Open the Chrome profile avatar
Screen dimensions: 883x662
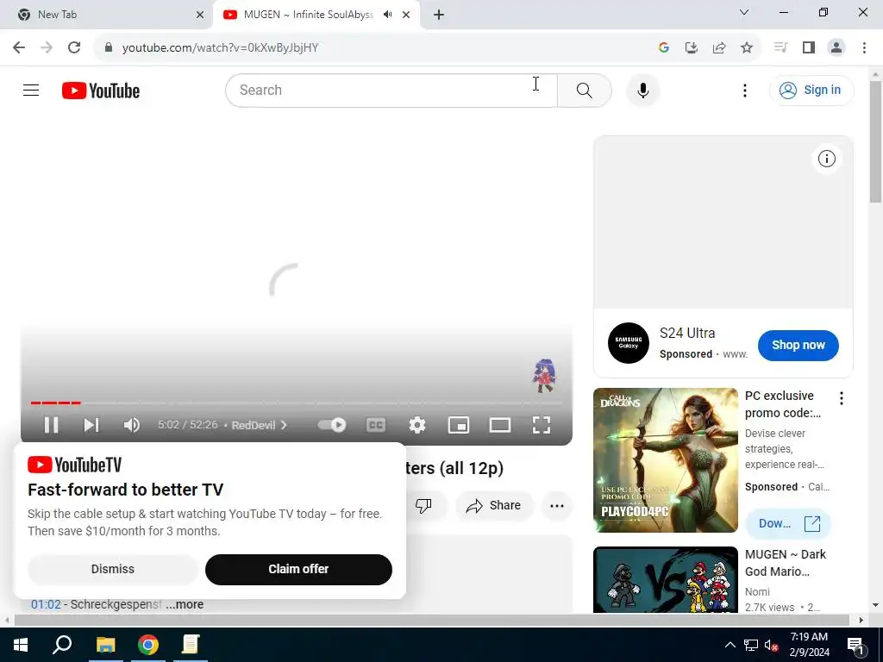pyautogui.click(x=836, y=47)
